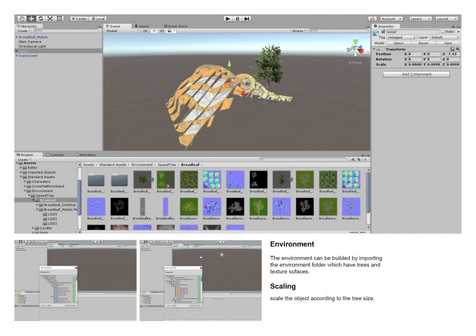Viewport: 476px width, 336px height.
Task: Toggle the Center pivot mode button
Action: click(80, 19)
